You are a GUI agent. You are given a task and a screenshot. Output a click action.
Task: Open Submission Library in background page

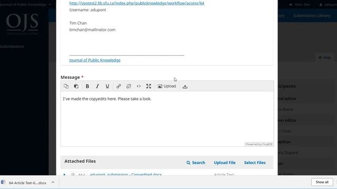[x=312, y=16]
